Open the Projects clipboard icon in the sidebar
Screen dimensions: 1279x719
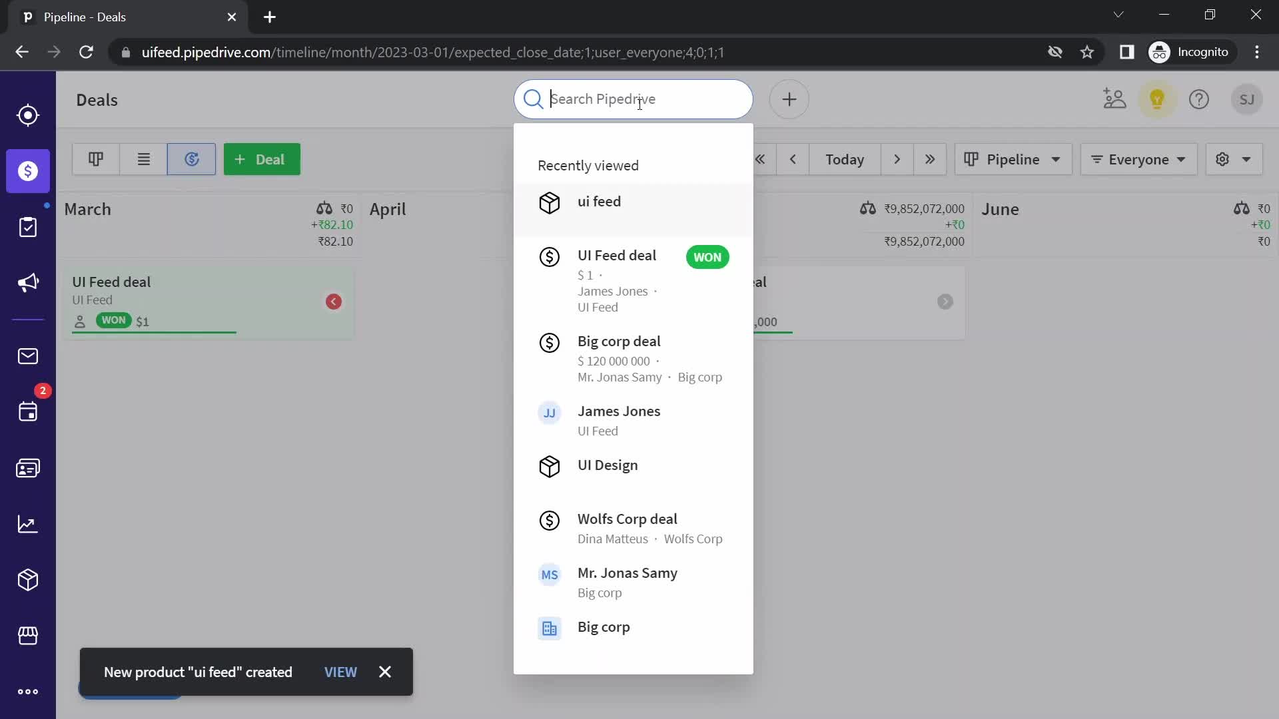pos(28,227)
